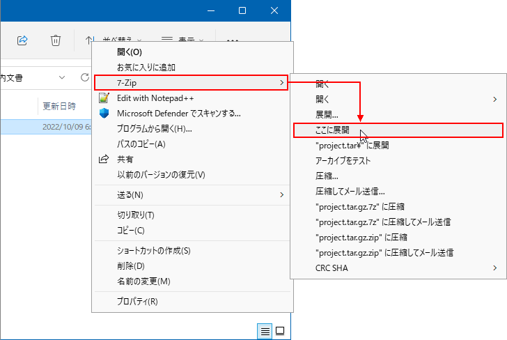Select "project.tar¥" に展開
Viewport: 507px width, 340px height.
pyautogui.click(x=398, y=145)
